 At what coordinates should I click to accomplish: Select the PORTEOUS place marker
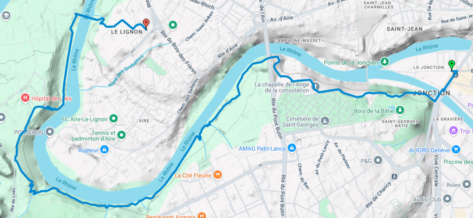click(50, 132)
